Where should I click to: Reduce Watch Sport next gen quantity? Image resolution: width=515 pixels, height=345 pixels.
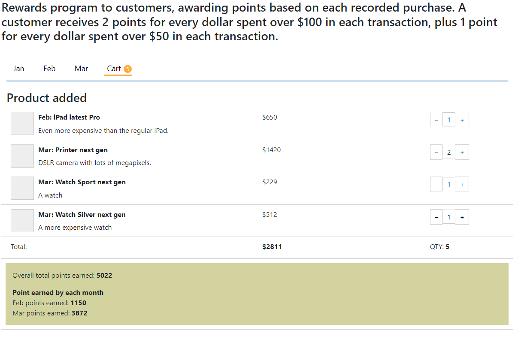(436, 185)
